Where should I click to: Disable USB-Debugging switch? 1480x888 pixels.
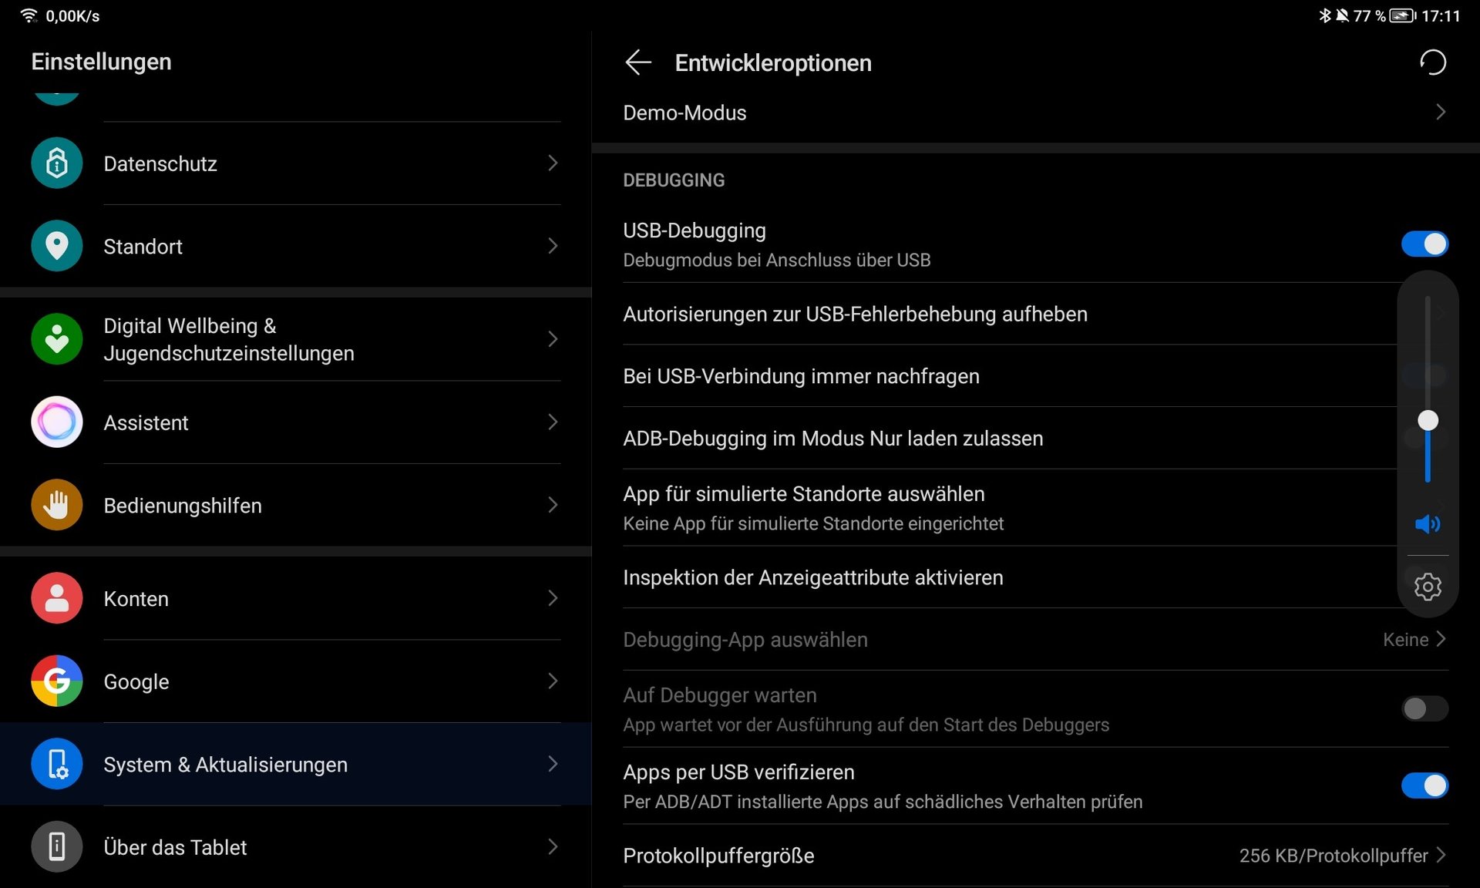tap(1424, 244)
